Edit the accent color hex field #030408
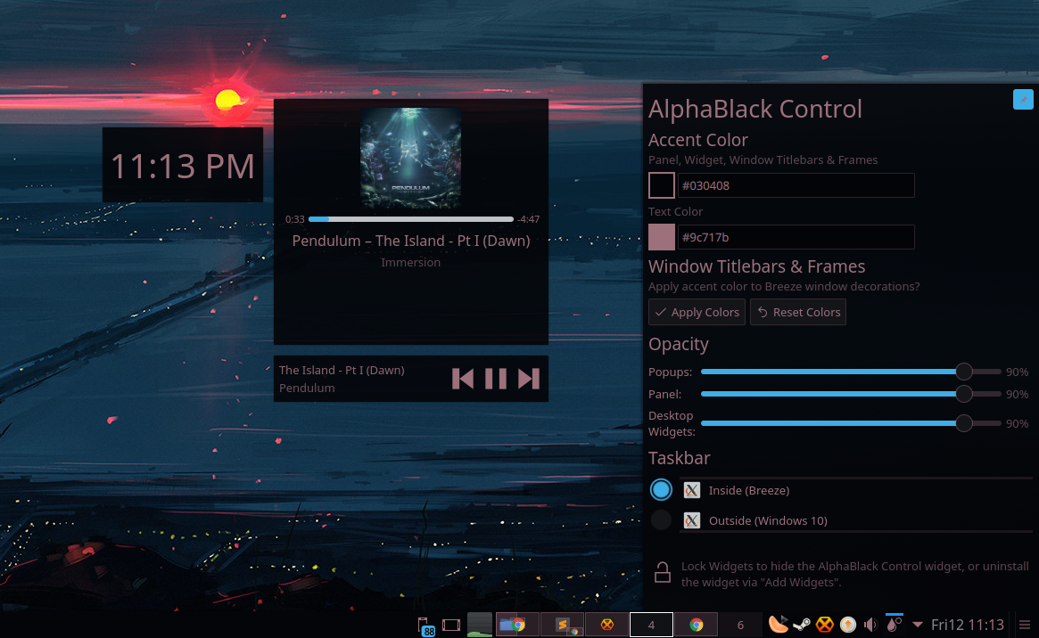The image size is (1039, 638). point(796,185)
